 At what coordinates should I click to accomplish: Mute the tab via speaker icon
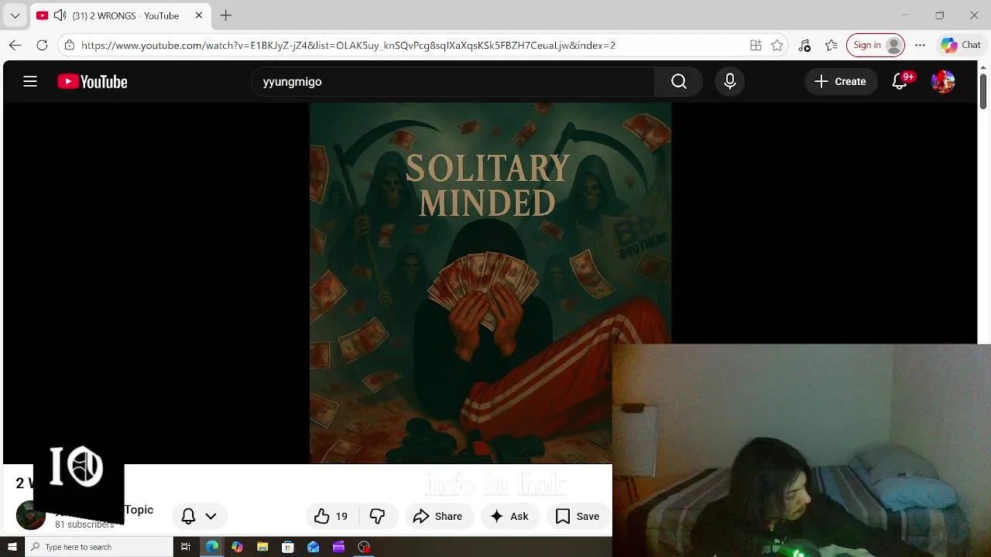point(60,15)
